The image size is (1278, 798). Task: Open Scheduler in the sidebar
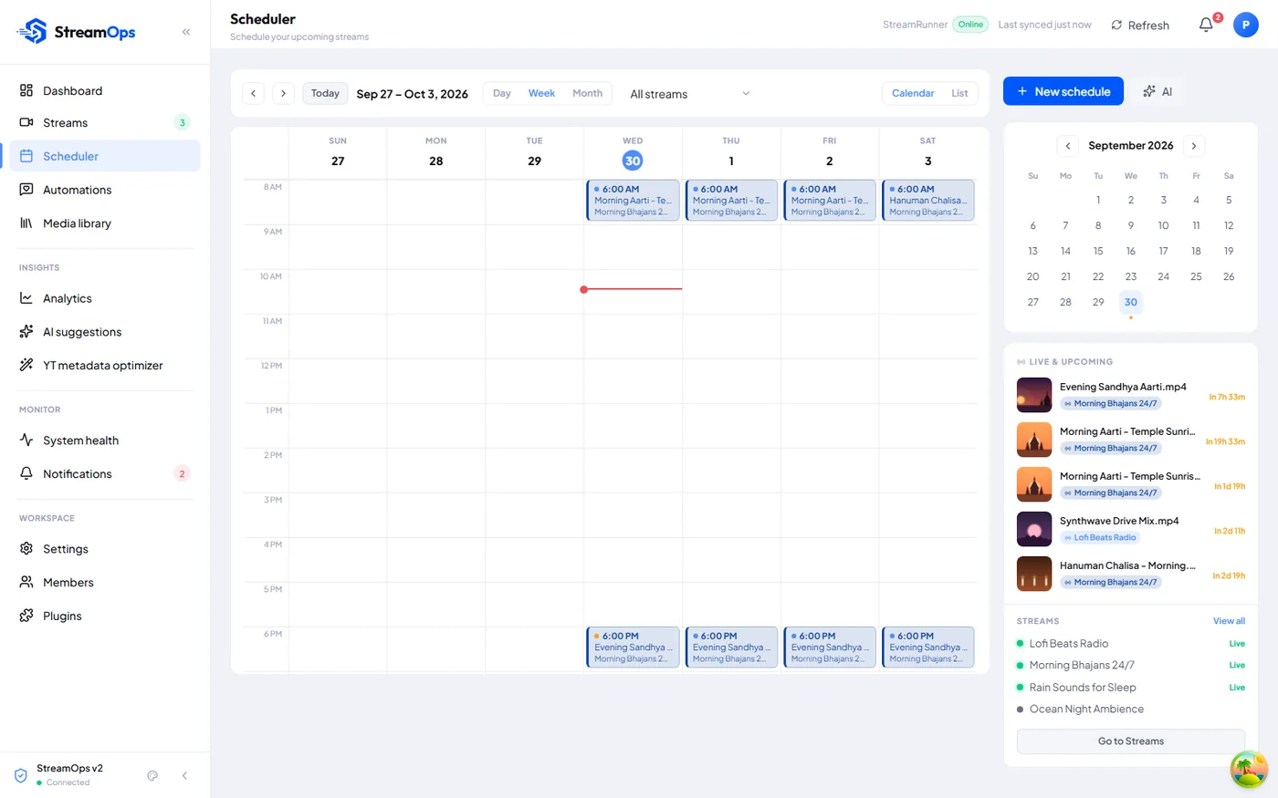105,156
